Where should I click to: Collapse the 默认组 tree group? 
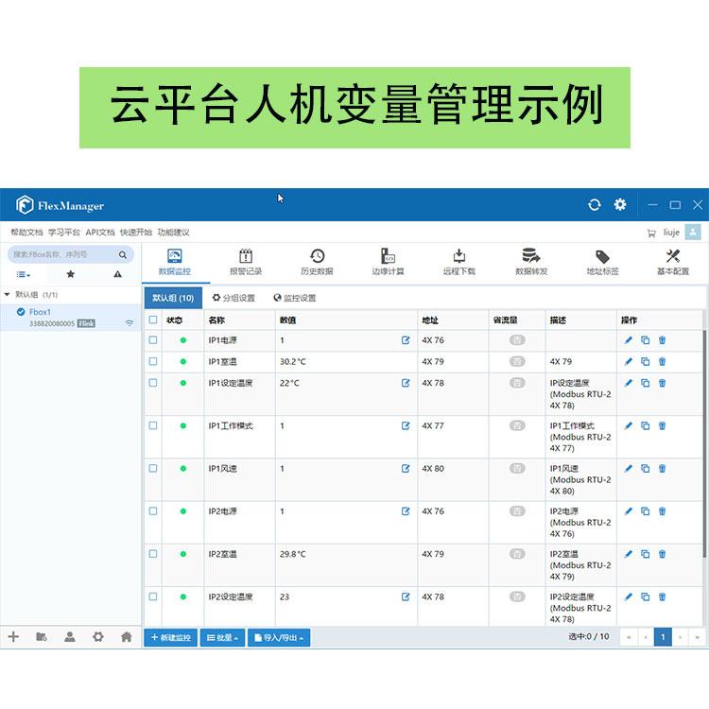[x=8, y=295]
